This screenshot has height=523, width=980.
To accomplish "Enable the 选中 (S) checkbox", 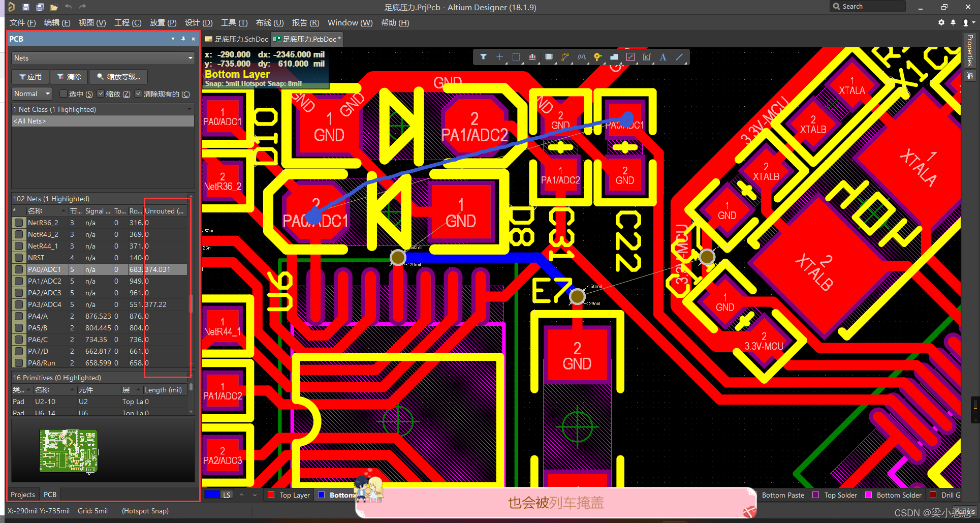I will point(64,94).
